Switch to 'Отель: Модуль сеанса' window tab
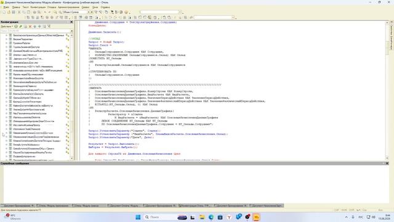 point(89,205)
